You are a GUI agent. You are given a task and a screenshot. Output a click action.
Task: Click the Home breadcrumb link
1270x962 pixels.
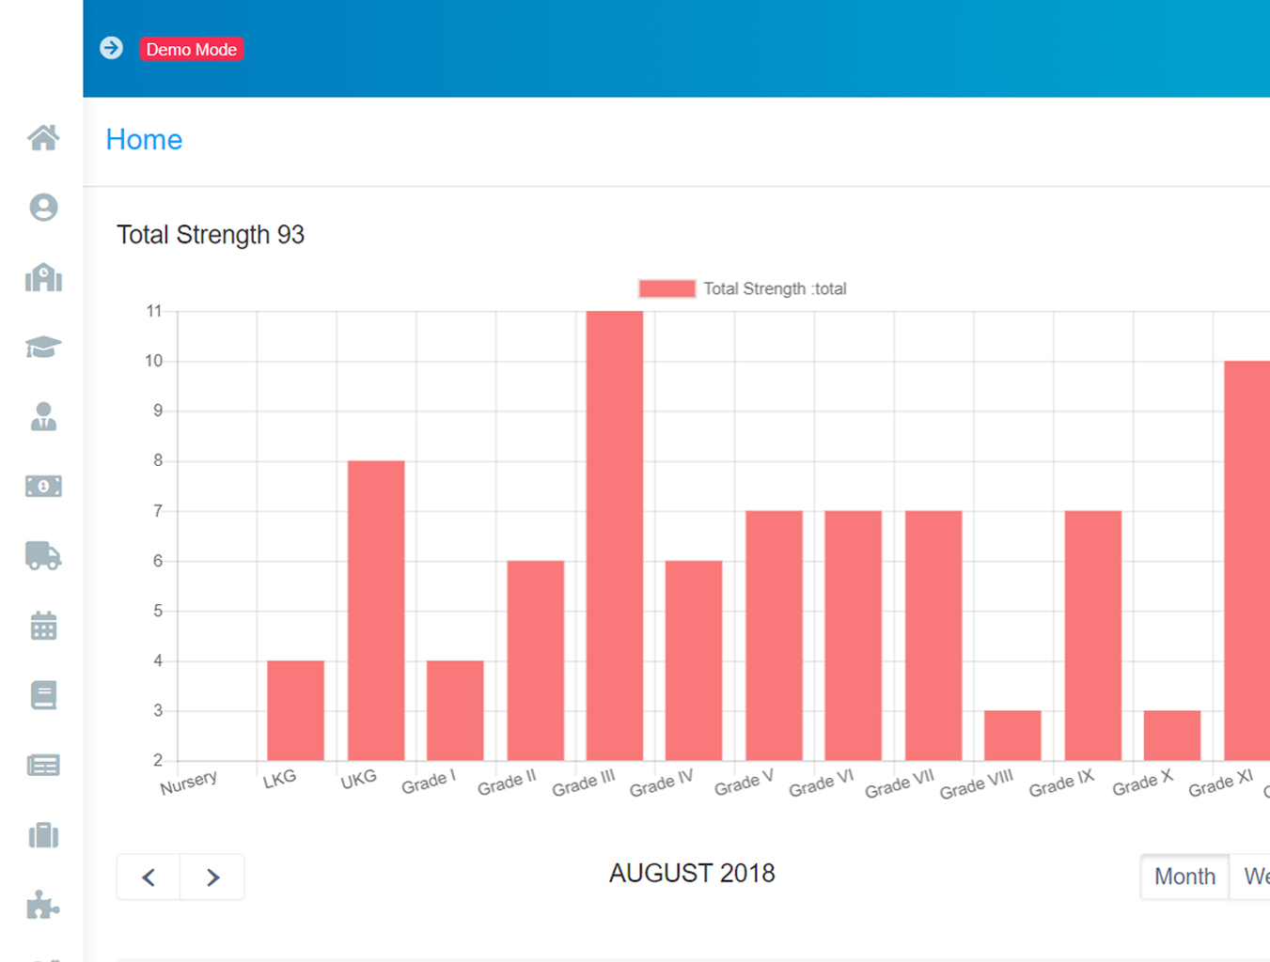coord(144,140)
